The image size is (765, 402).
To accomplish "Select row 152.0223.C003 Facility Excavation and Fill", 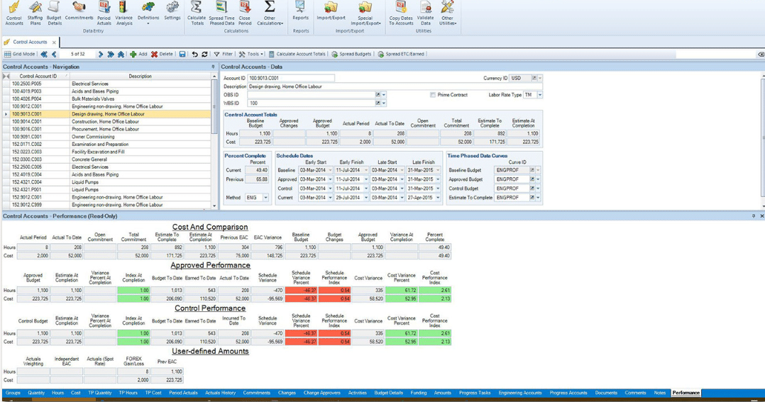I will [x=107, y=152].
